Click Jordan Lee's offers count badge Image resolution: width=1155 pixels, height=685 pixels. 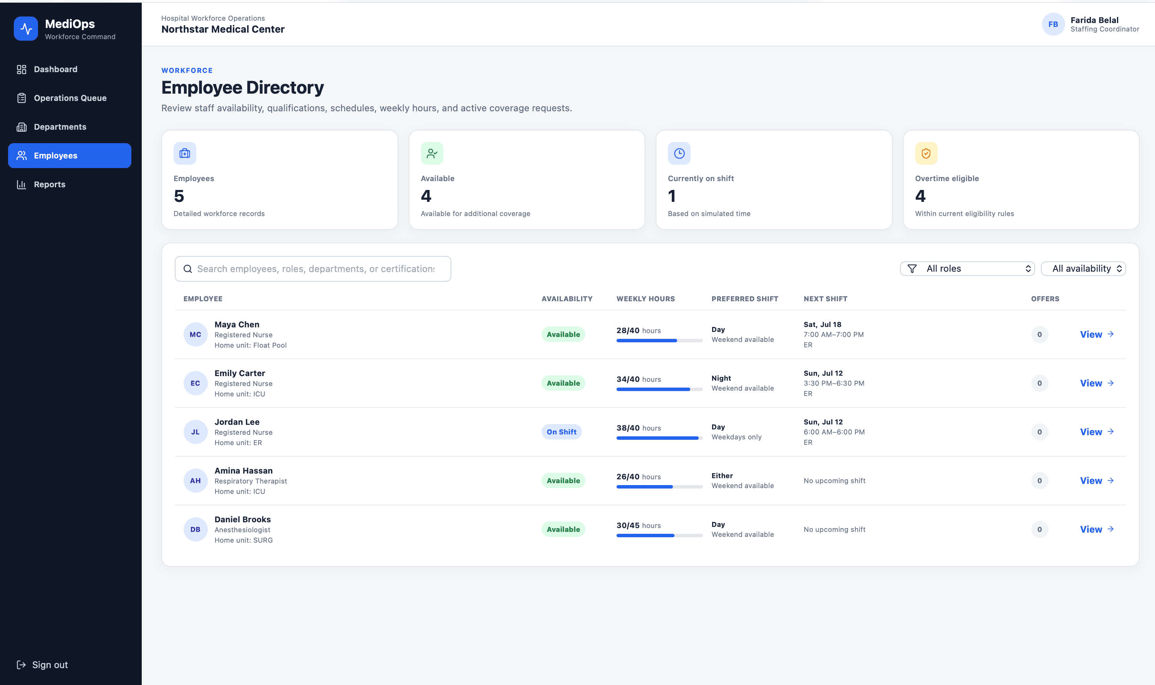tap(1039, 432)
